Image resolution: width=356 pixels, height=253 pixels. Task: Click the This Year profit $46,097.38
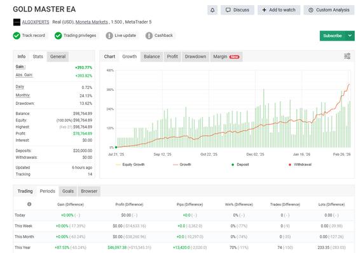(117, 247)
